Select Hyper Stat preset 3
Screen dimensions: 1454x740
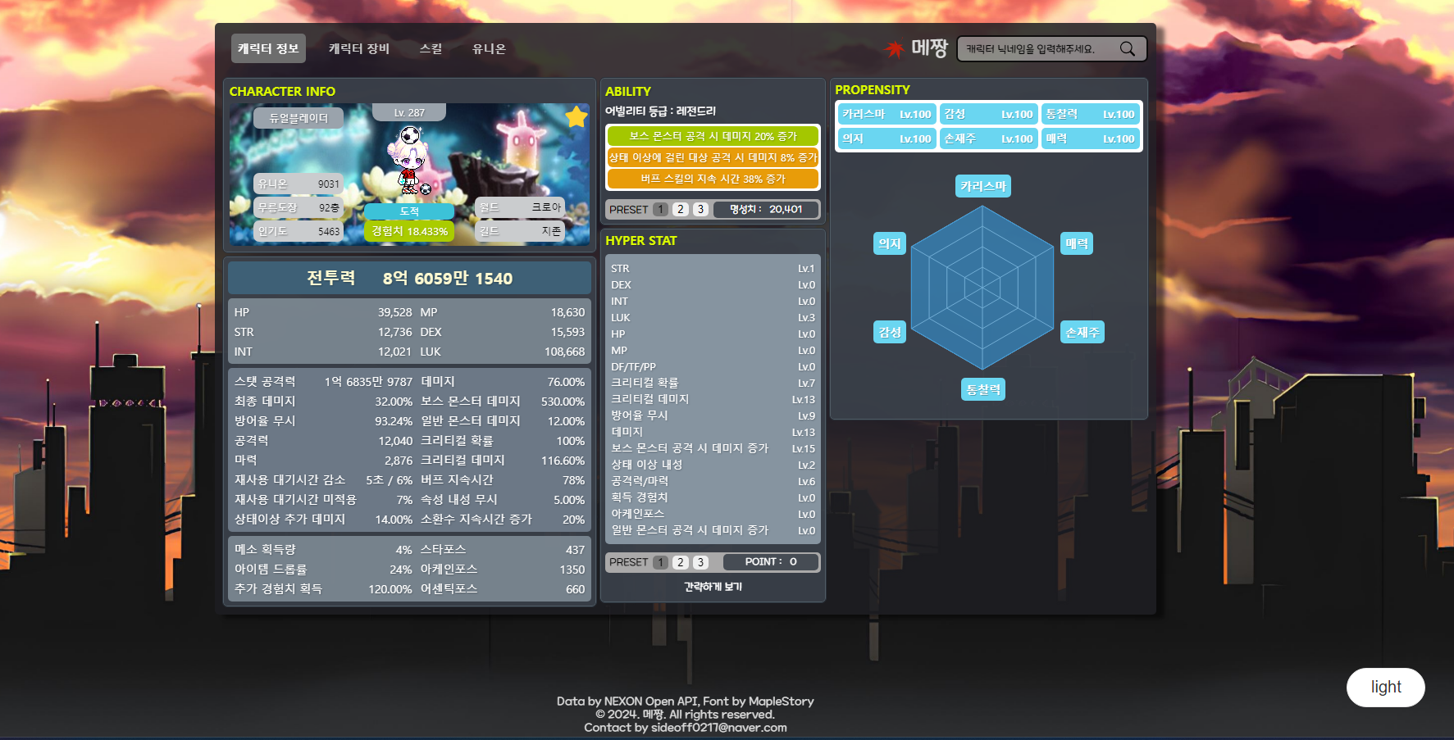pos(700,562)
